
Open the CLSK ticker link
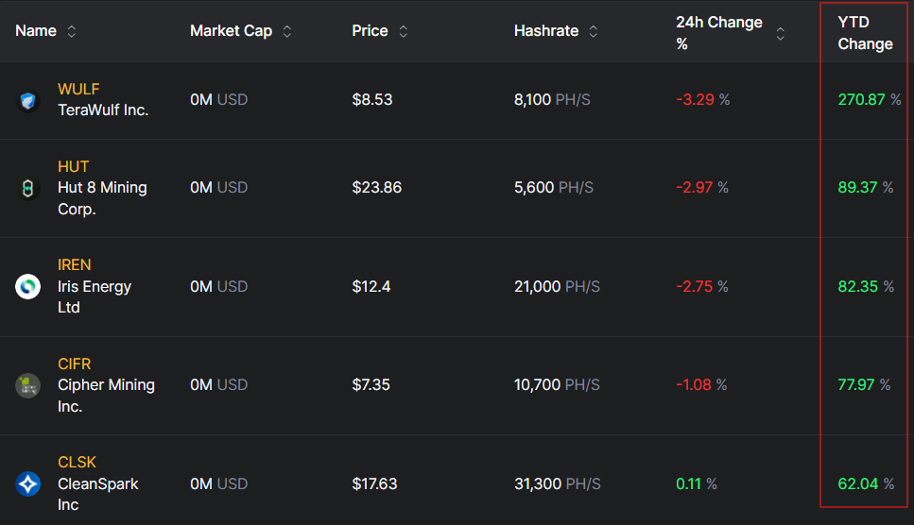pos(77,462)
